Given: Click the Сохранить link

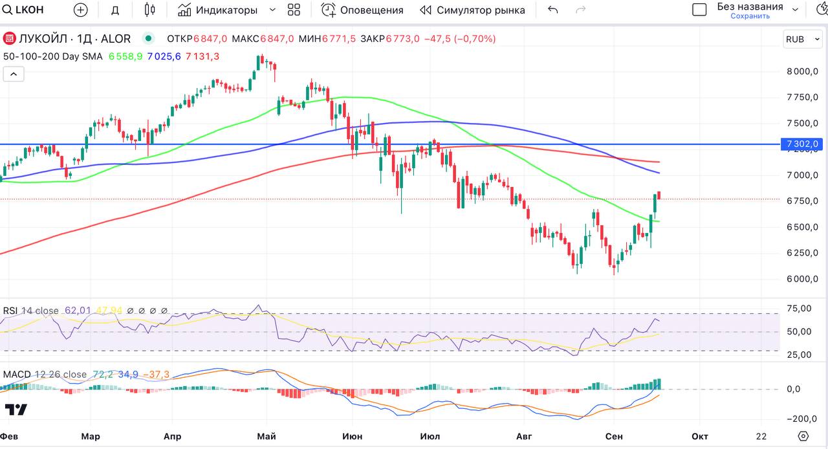Looking at the screenshot, I should pos(750,16).
